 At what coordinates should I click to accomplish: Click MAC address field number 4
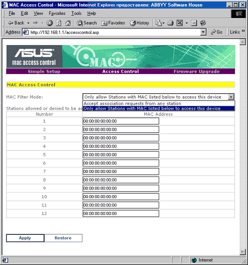pyautogui.click(x=121, y=146)
